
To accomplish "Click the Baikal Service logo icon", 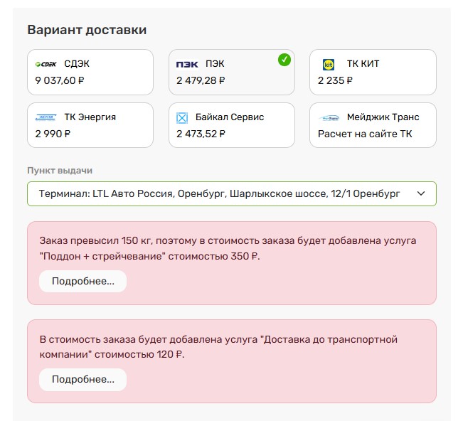I will click(x=182, y=118).
